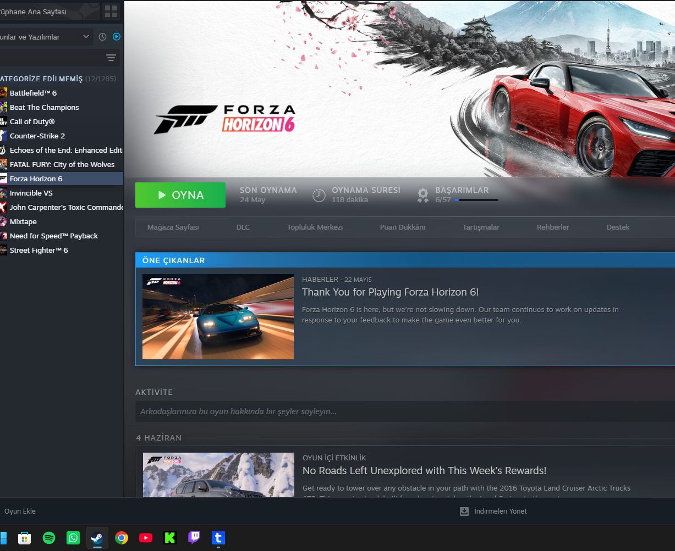Viewport: 675px width, 551px height.
Task: Switch library to grid view icon
Action: [x=111, y=12]
